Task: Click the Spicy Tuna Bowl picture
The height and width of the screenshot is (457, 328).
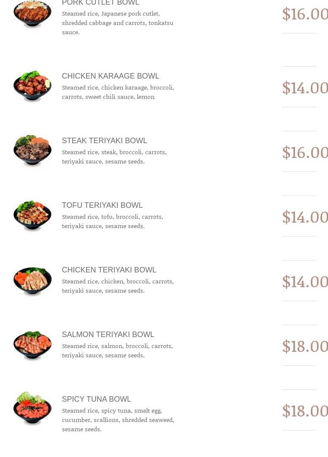Action: click(x=32, y=408)
